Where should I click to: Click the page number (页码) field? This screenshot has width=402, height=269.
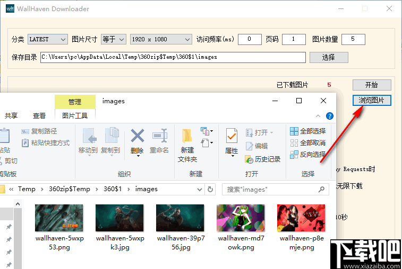point(294,39)
